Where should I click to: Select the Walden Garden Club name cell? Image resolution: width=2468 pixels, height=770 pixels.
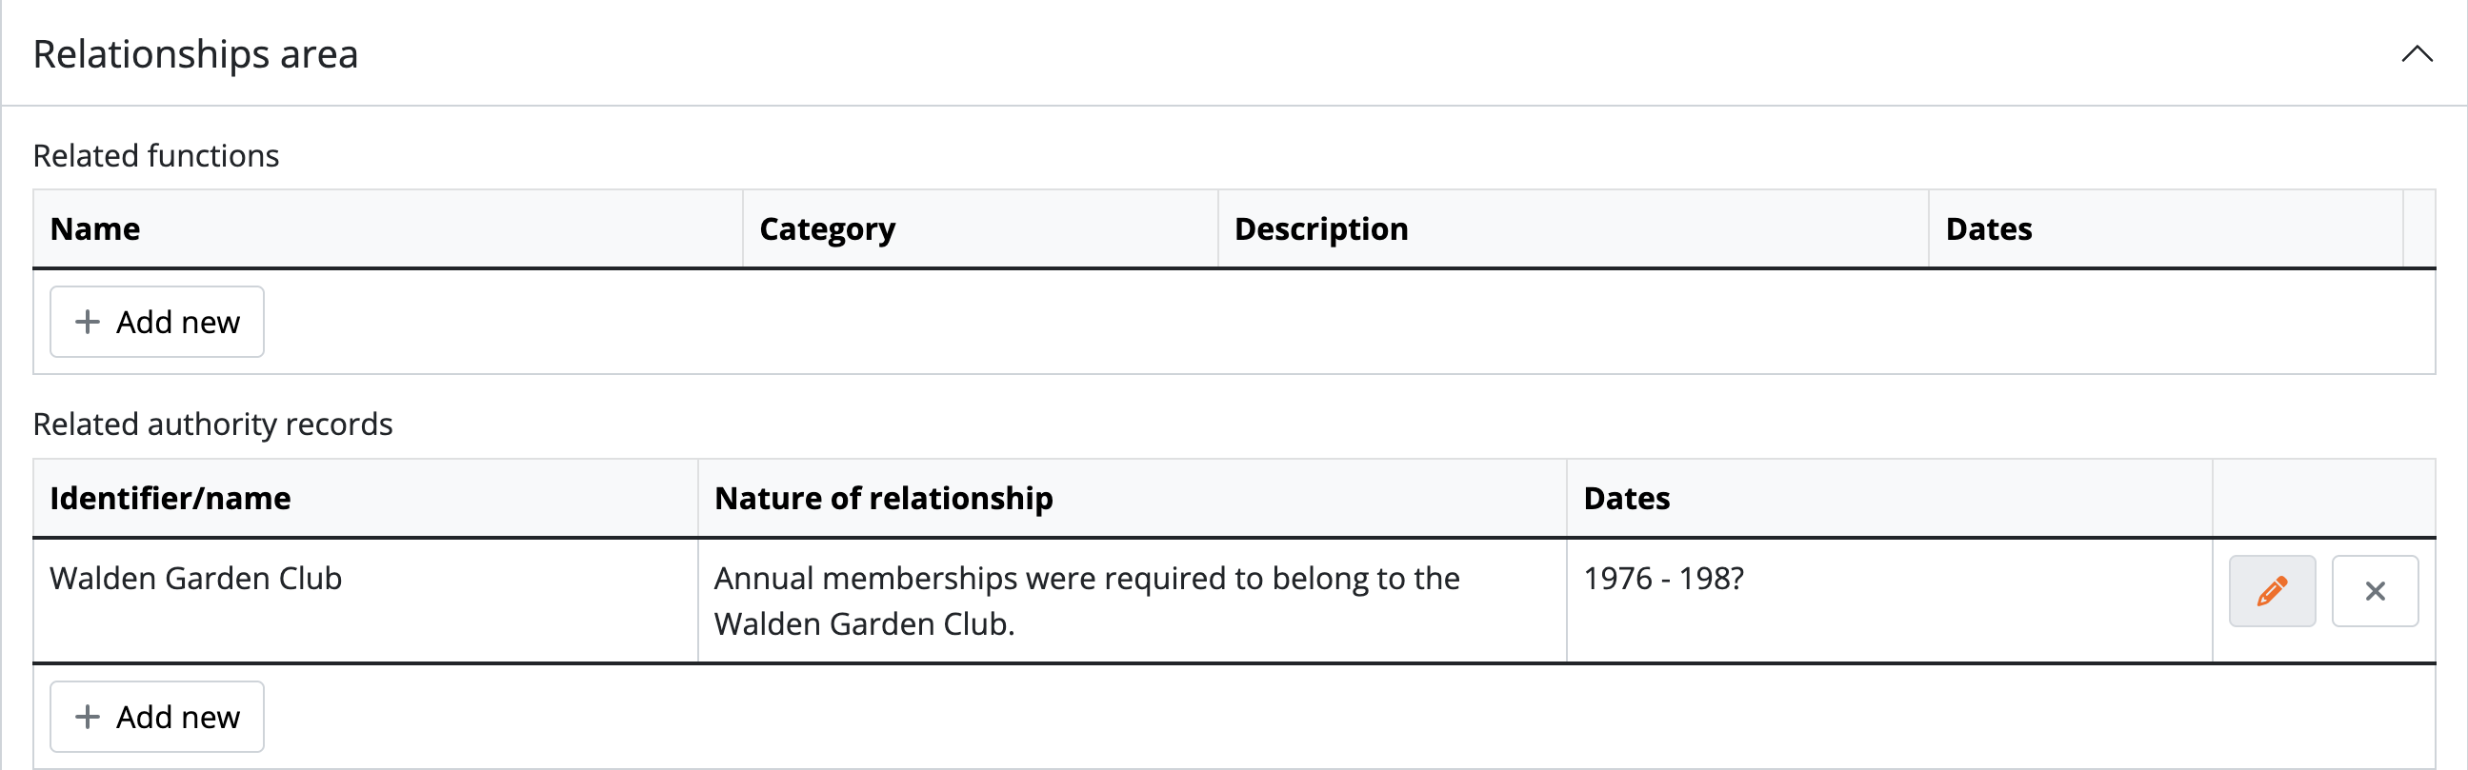pyautogui.click(x=195, y=579)
